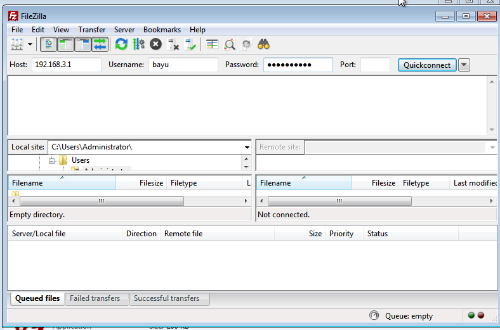The width and height of the screenshot is (500, 330).
Task: Click the FileZilla title bar logo icon
Action: point(13,16)
